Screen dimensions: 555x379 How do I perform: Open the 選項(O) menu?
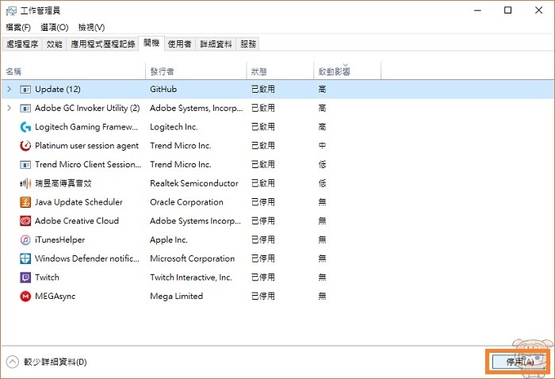pyautogui.click(x=55, y=27)
